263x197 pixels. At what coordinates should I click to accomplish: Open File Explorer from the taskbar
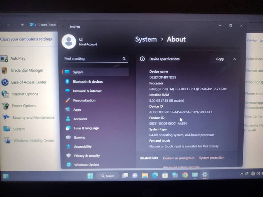[145, 175]
